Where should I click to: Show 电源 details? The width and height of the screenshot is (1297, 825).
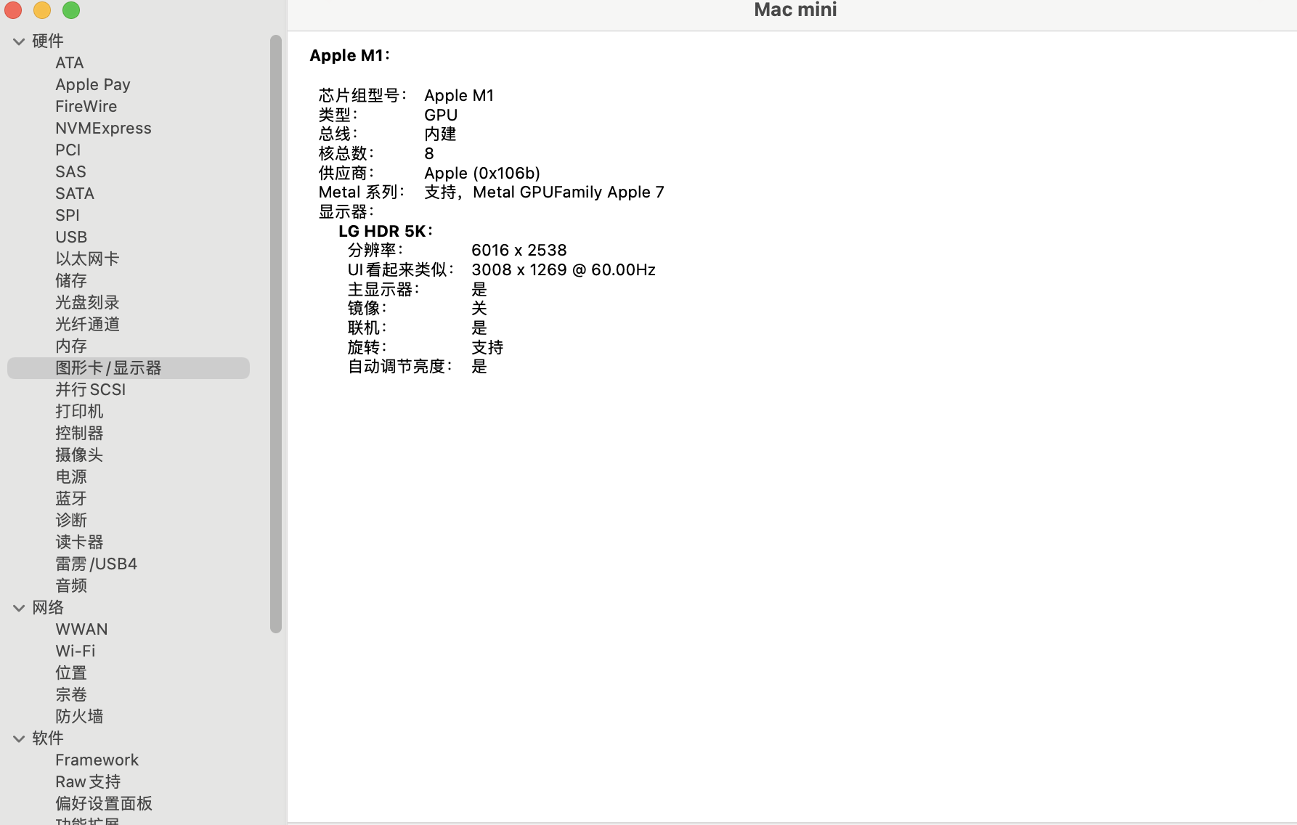(x=71, y=477)
